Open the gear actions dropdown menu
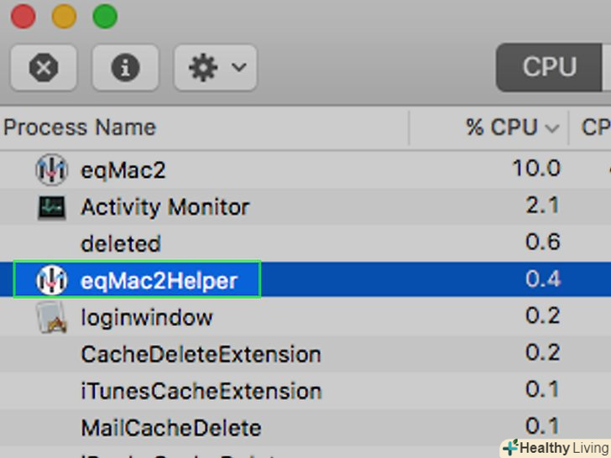 pos(216,68)
